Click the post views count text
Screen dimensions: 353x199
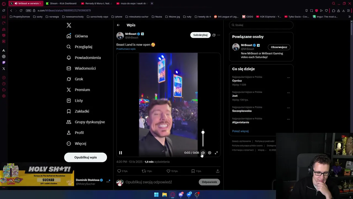(x=157, y=162)
